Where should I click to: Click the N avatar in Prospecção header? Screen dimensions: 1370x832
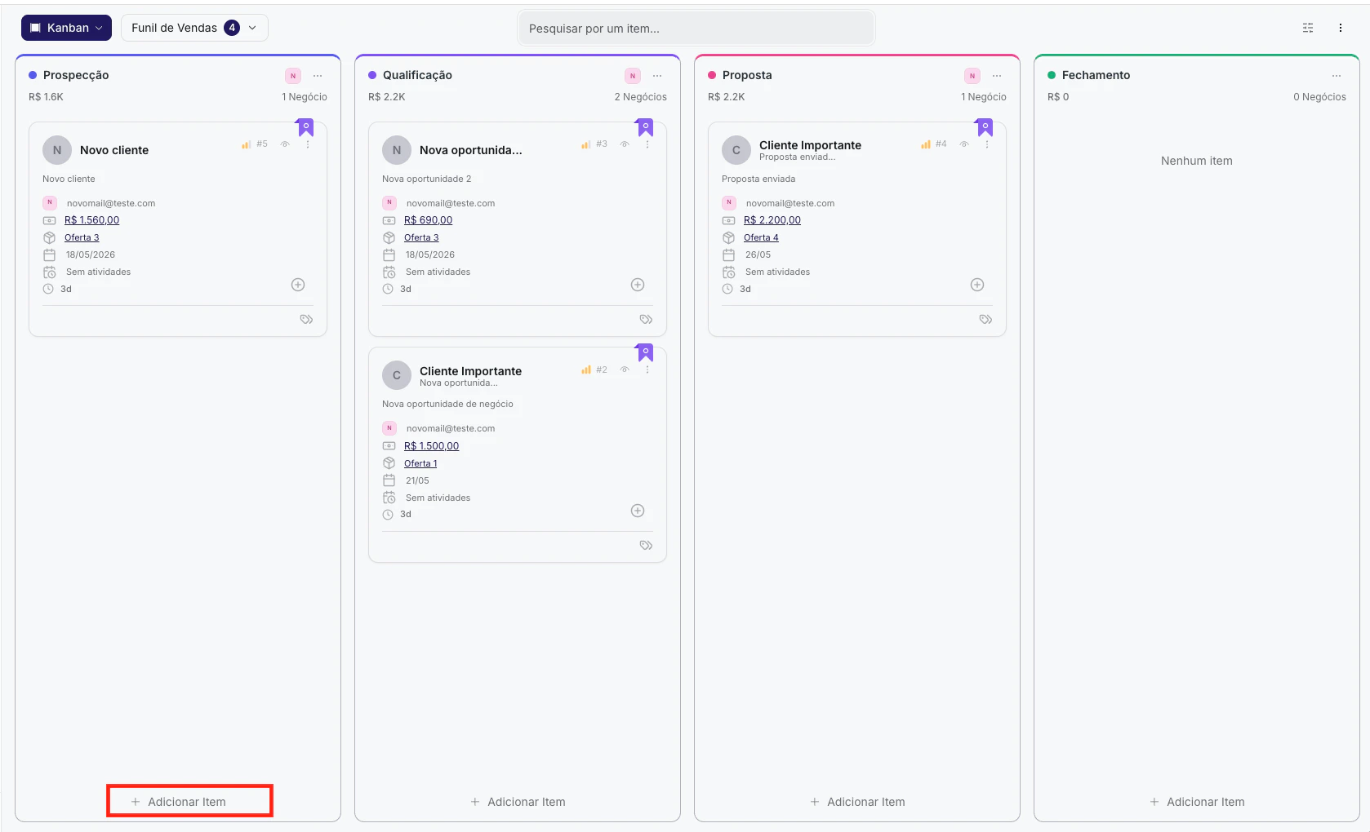(293, 76)
